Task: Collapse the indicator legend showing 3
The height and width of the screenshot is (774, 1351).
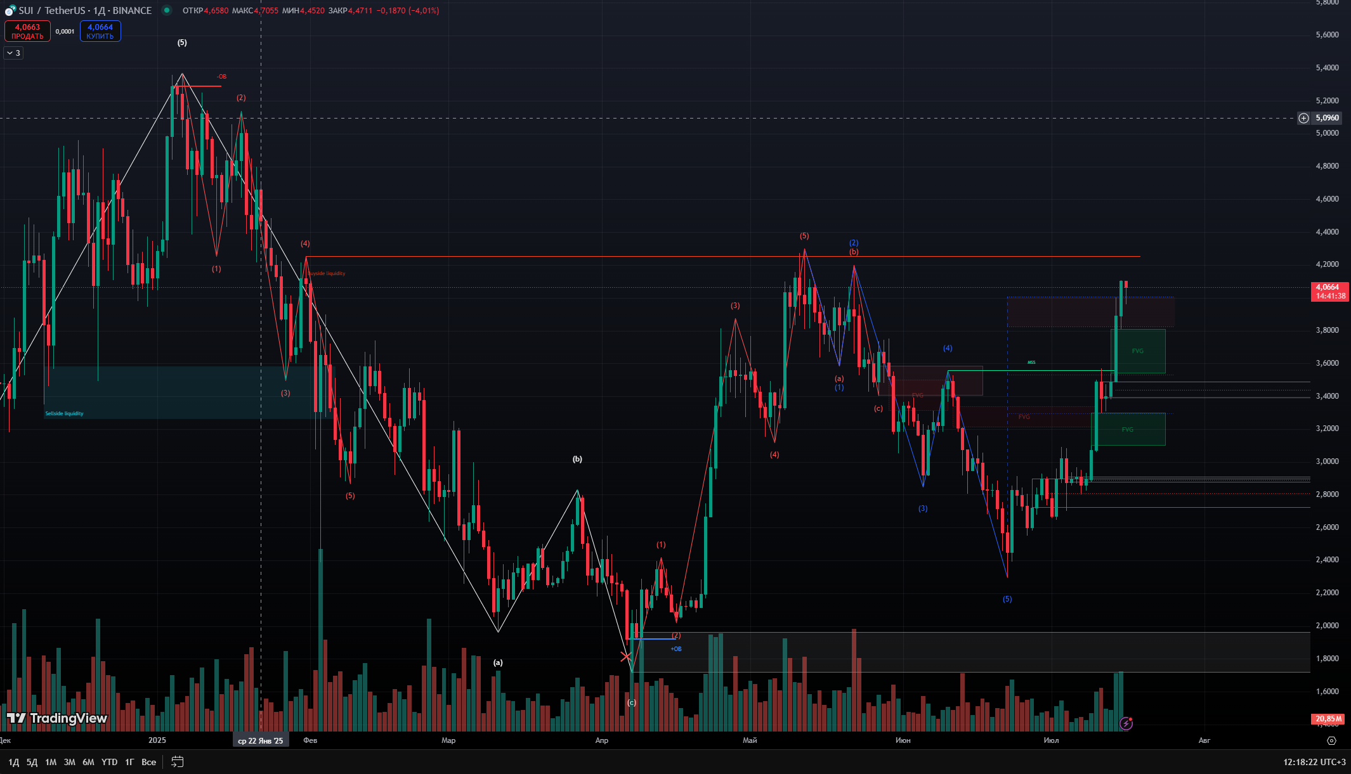Action: 13,53
